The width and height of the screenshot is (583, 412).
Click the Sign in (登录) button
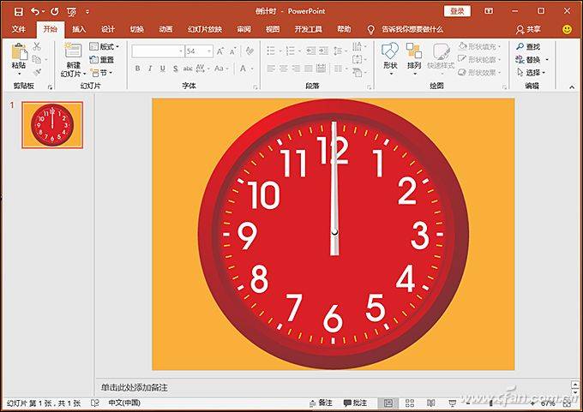click(458, 11)
